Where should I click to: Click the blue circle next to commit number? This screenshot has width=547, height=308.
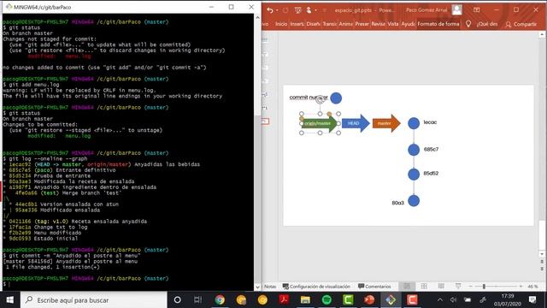pyautogui.click(x=336, y=98)
